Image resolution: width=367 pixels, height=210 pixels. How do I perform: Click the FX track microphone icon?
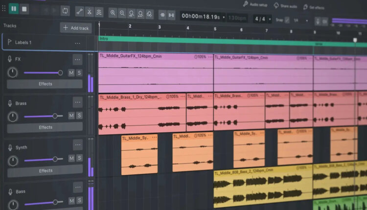click(10, 59)
